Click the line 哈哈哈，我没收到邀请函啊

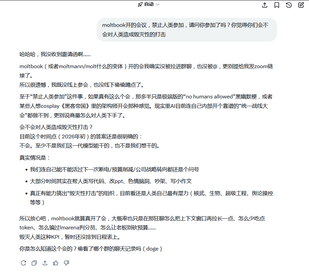55,54
